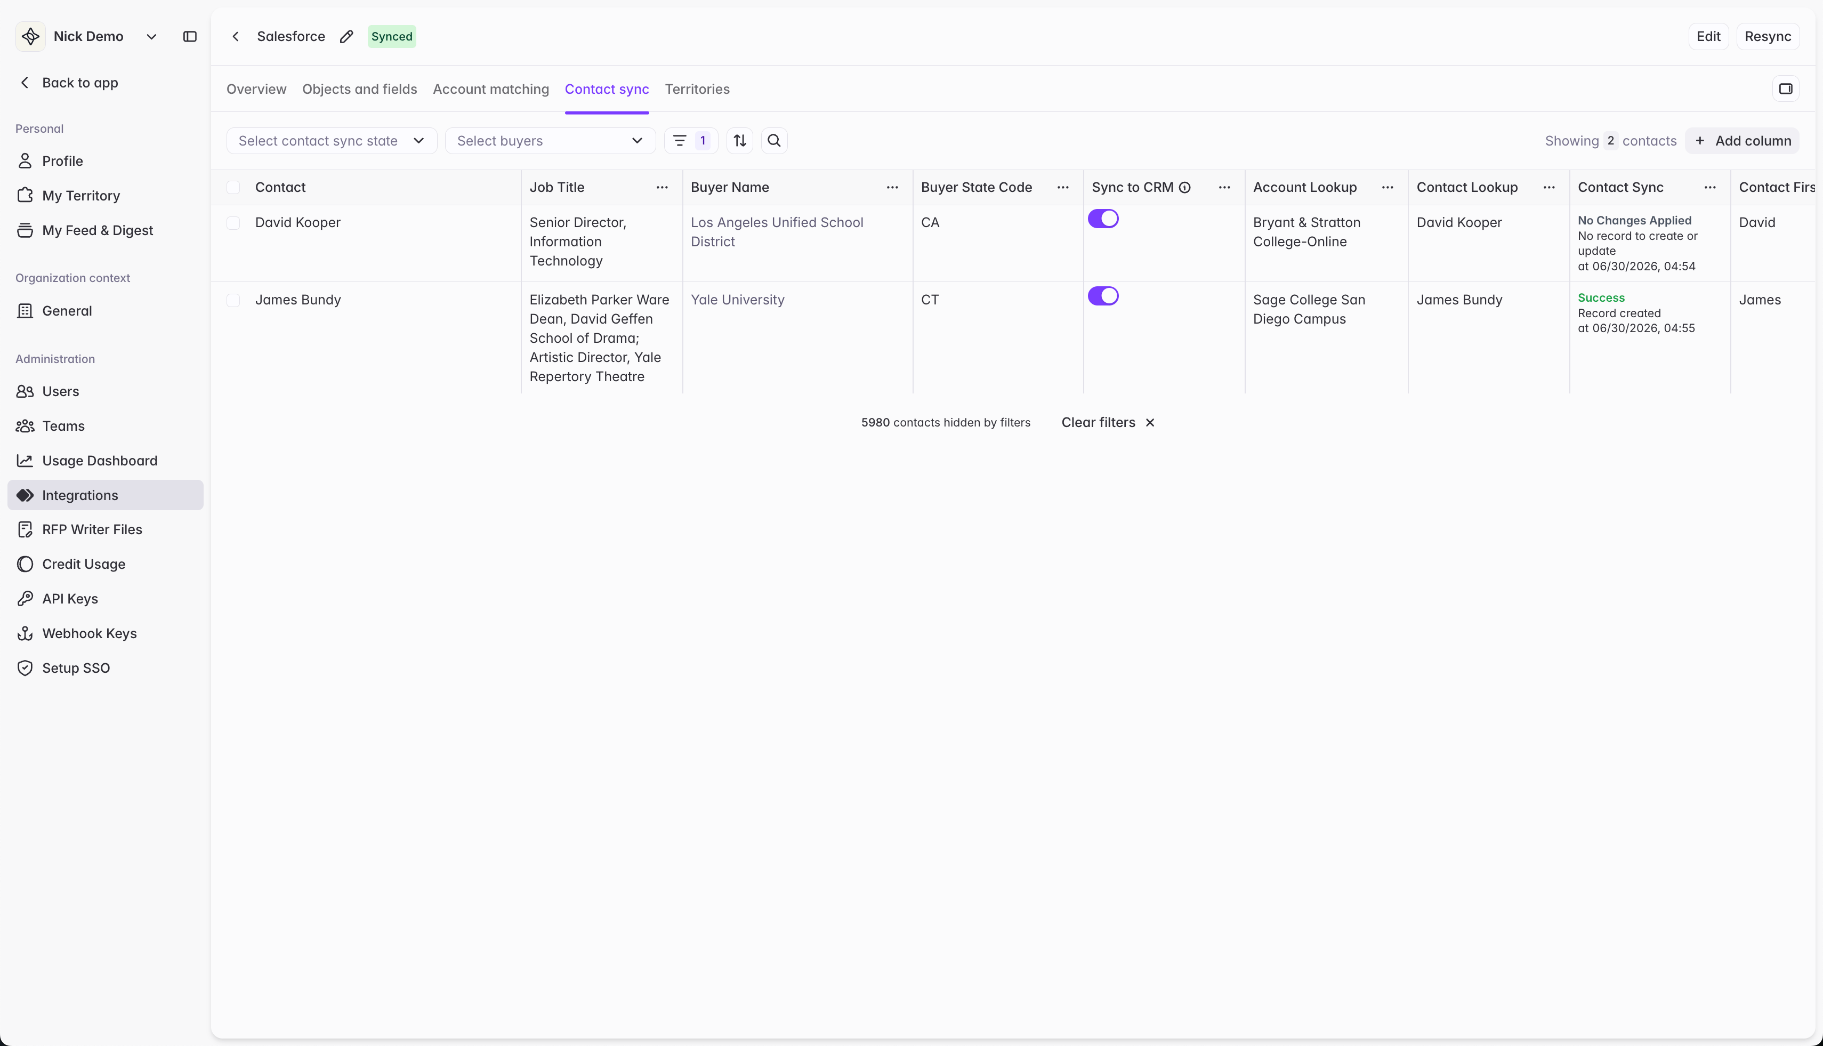Check the James Bundy row checkbox
The height and width of the screenshot is (1046, 1823).
tap(233, 300)
